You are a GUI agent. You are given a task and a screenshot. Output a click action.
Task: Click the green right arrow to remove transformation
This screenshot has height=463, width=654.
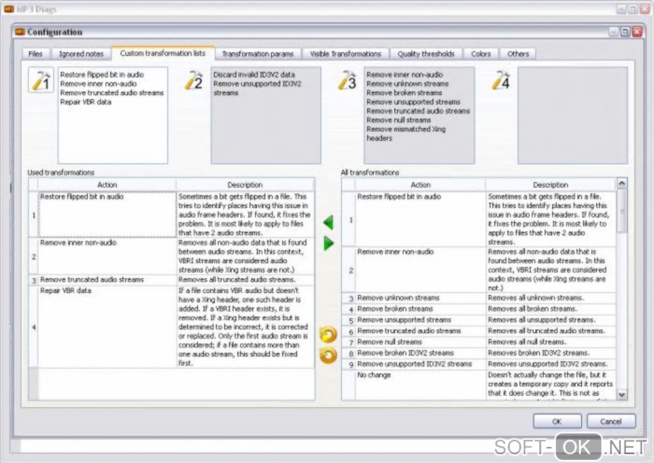(329, 243)
